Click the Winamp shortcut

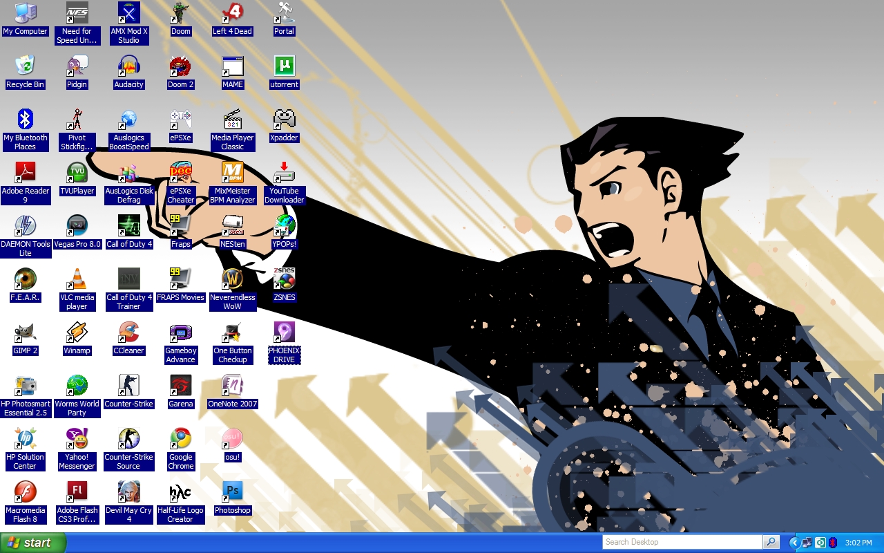click(x=77, y=332)
